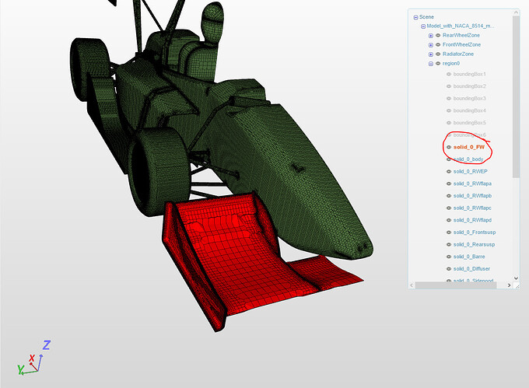Collapse the Model_with_NACA_8514 node
The width and height of the screenshot is (529, 388).
(423, 26)
